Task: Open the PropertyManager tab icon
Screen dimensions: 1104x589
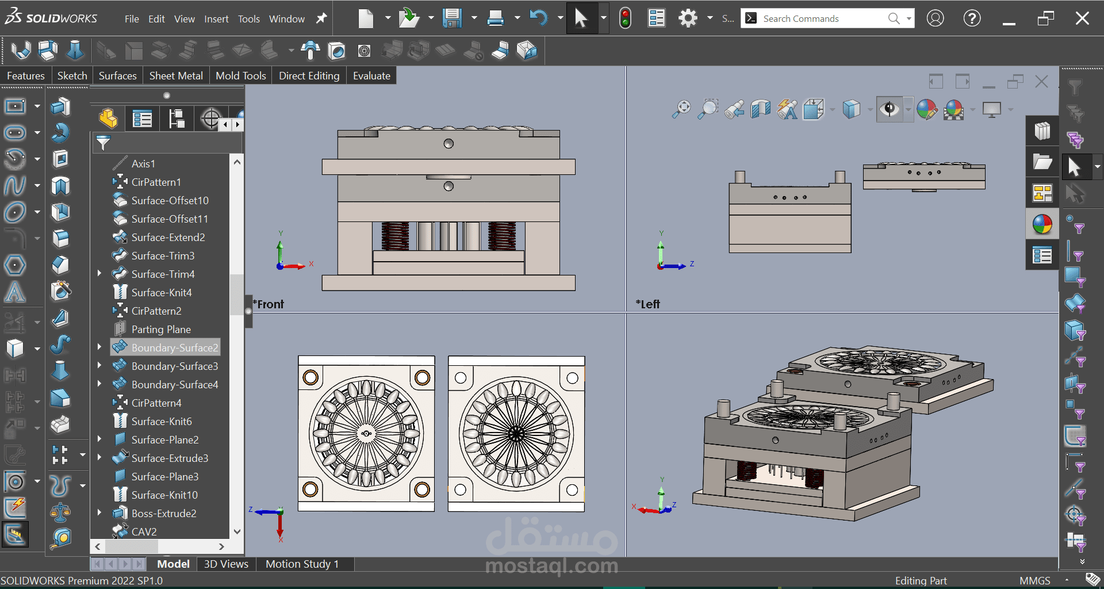Action: pos(141,118)
